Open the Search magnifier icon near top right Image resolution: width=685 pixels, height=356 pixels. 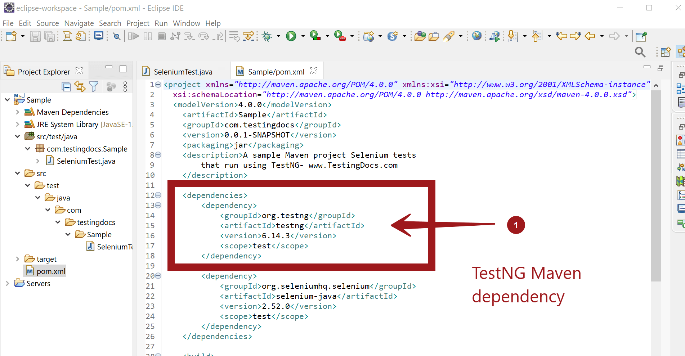pos(640,52)
